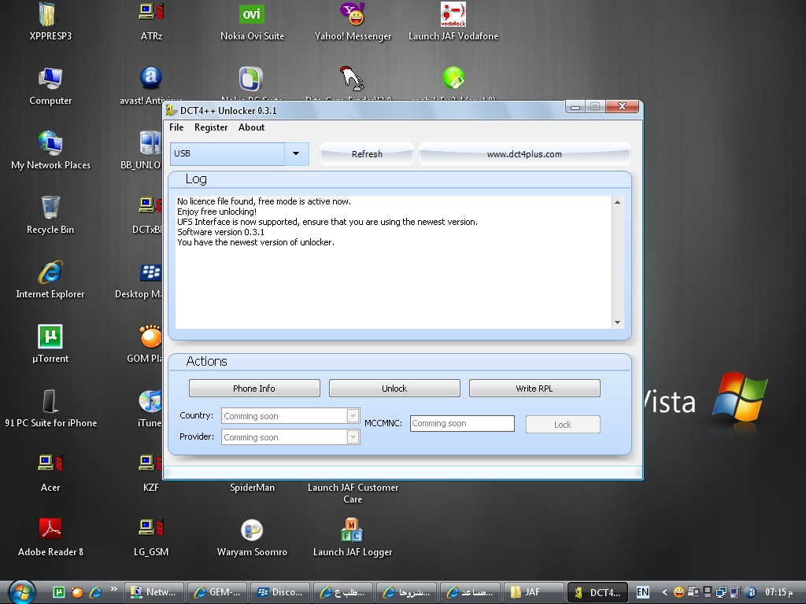This screenshot has height=604, width=806.
Task: Click Internet Explorer quick launch icon
Action: click(x=95, y=592)
